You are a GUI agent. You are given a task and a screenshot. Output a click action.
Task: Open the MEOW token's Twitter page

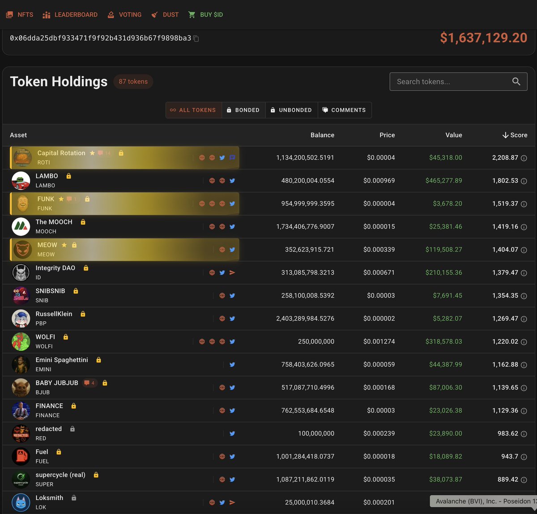tap(232, 250)
